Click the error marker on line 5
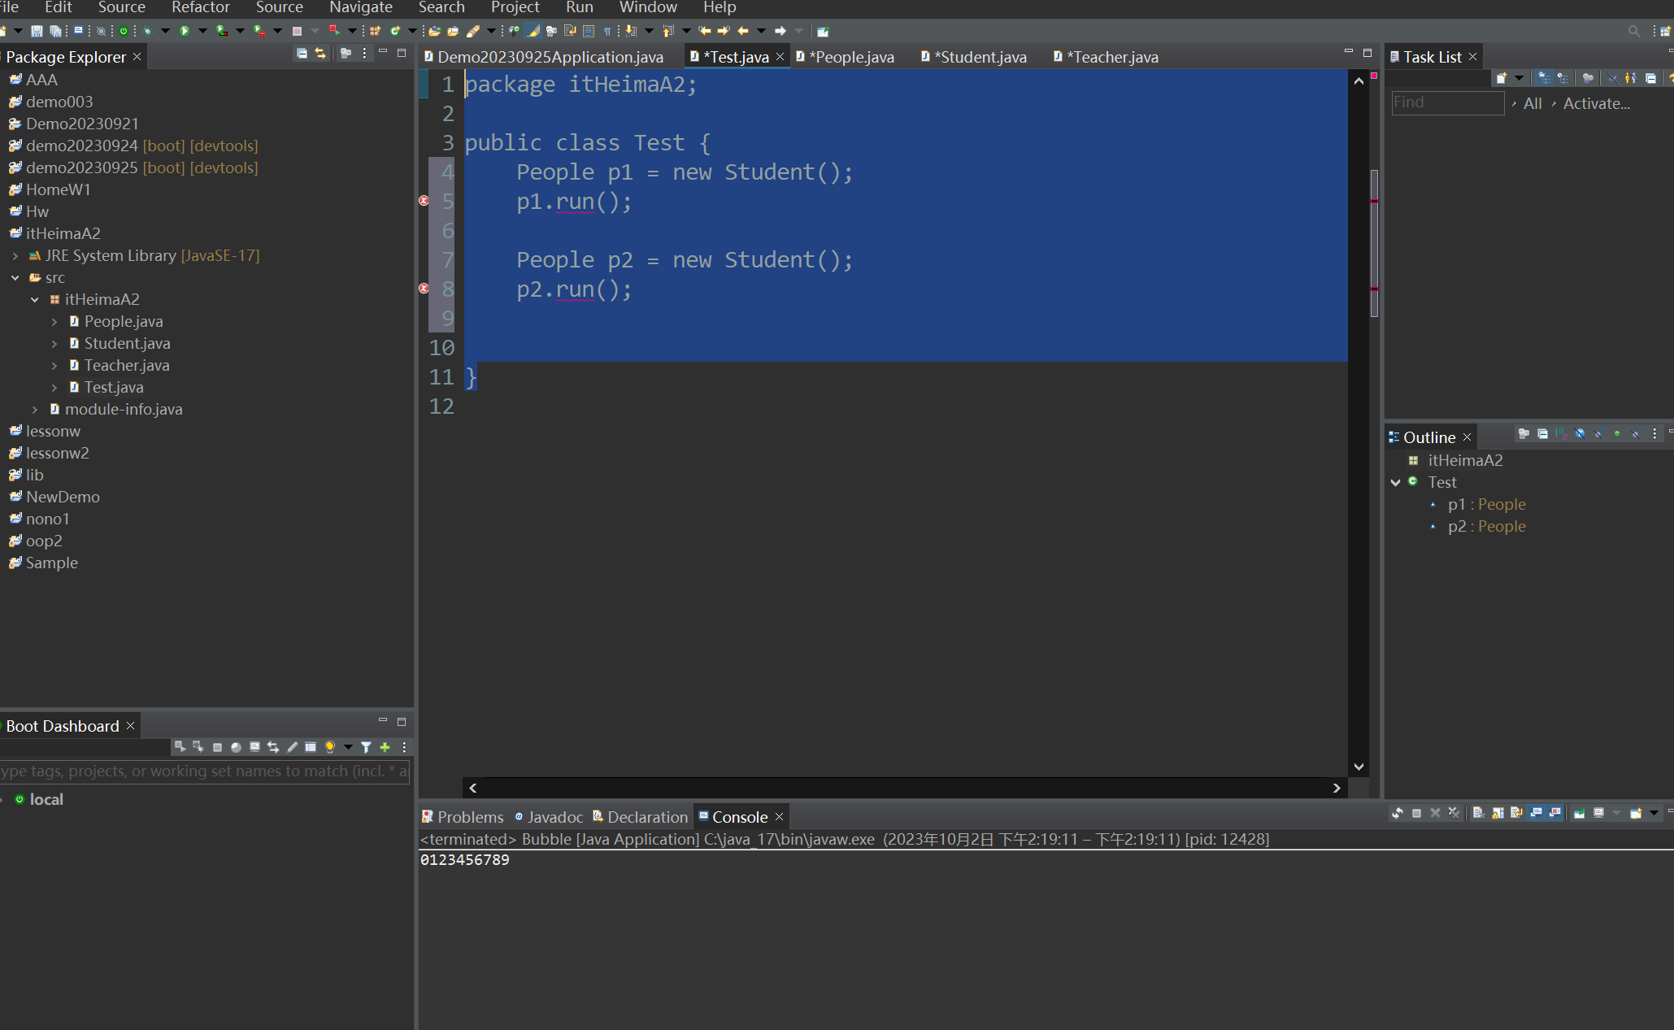 (x=424, y=201)
